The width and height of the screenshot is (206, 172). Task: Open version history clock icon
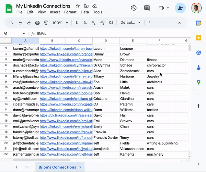click(x=134, y=8)
